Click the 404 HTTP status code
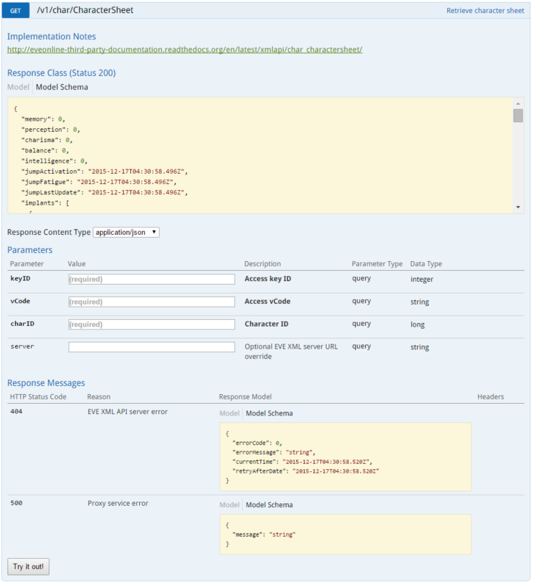Screen dimensions: 534x585 point(16,411)
